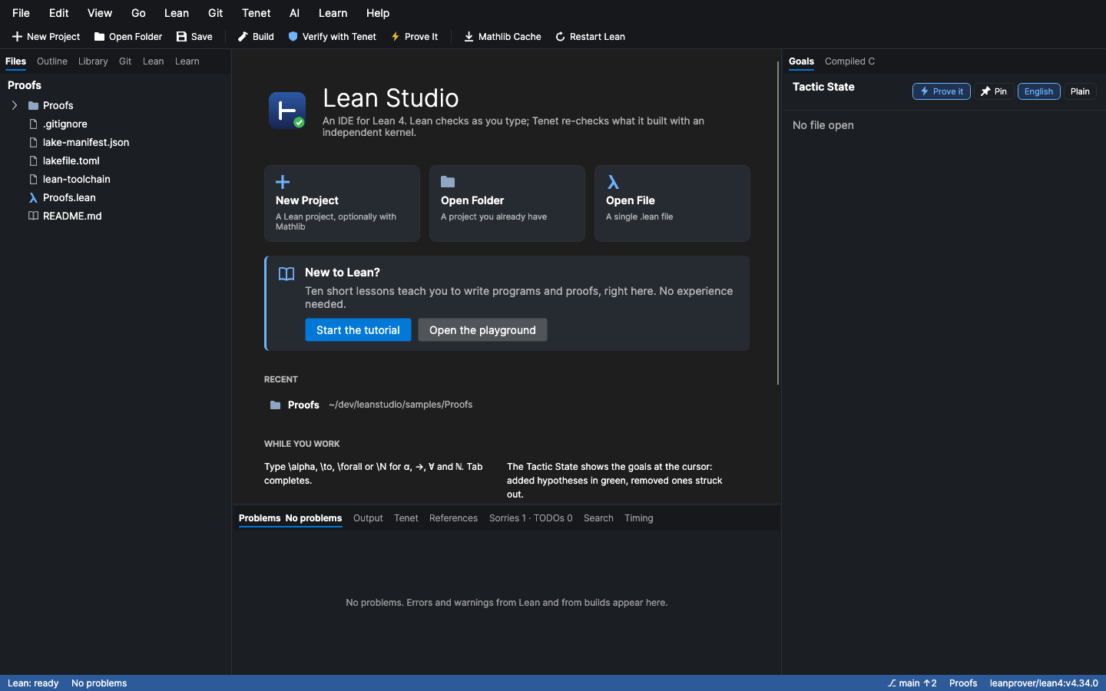This screenshot has width=1106, height=691.
Task: Click the lake-manifest.json file icon
Action: click(x=33, y=143)
